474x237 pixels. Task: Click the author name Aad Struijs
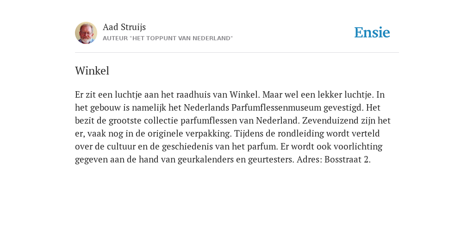(x=124, y=27)
